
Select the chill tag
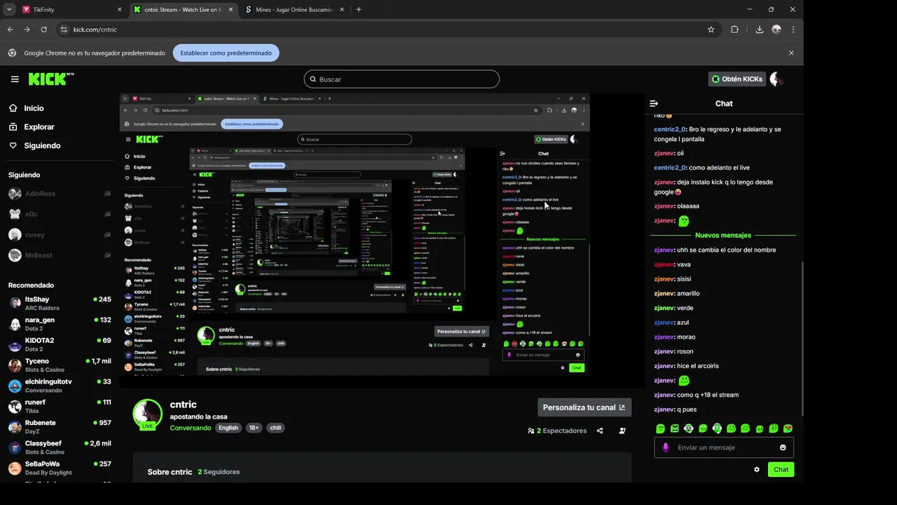(275, 428)
